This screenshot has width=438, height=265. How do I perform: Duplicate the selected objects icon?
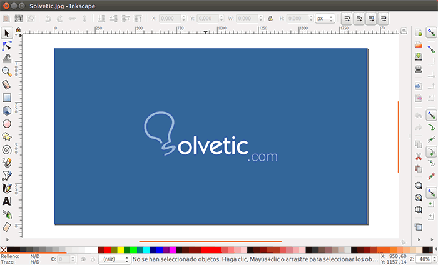pos(419,227)
